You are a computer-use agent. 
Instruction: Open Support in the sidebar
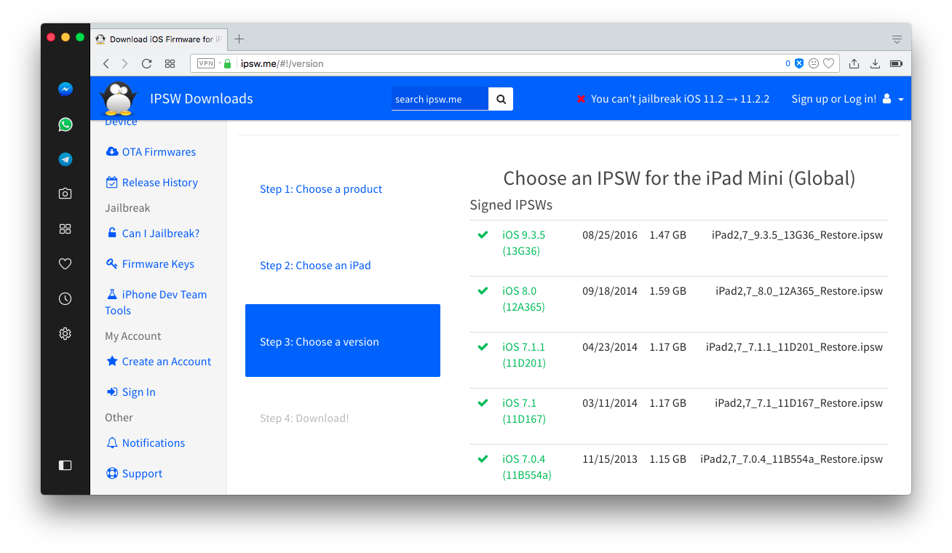(134, 474)
